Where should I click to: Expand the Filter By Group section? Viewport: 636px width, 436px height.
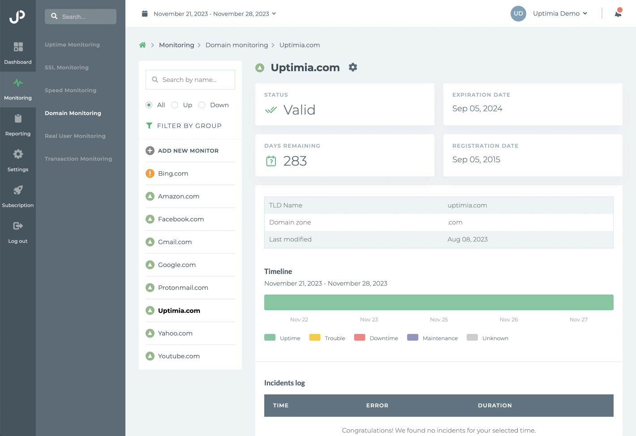point(185,126)
